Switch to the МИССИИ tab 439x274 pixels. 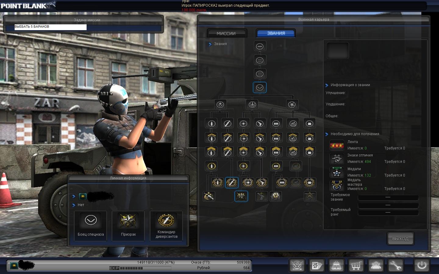coord(226,33)
